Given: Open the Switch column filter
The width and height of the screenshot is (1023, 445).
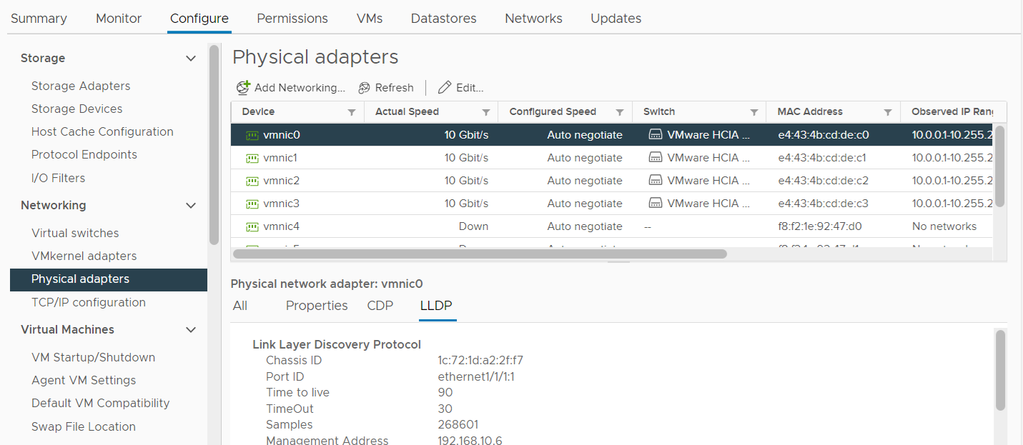Looking at the screenshot, I should pos(754,111).
